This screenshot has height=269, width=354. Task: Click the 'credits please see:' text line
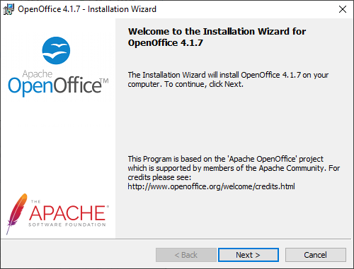[159, 177]
